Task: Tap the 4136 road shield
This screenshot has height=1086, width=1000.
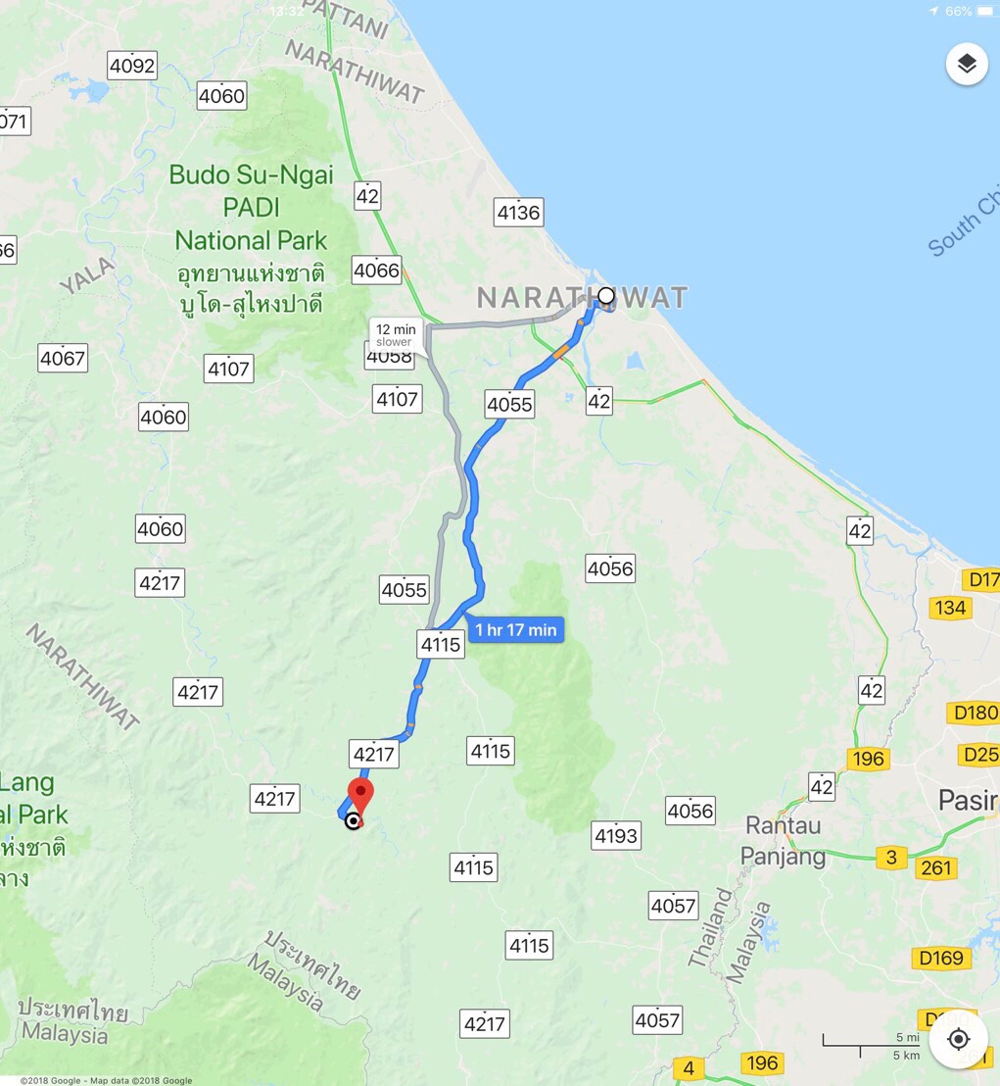Action: tap(518, 212)
